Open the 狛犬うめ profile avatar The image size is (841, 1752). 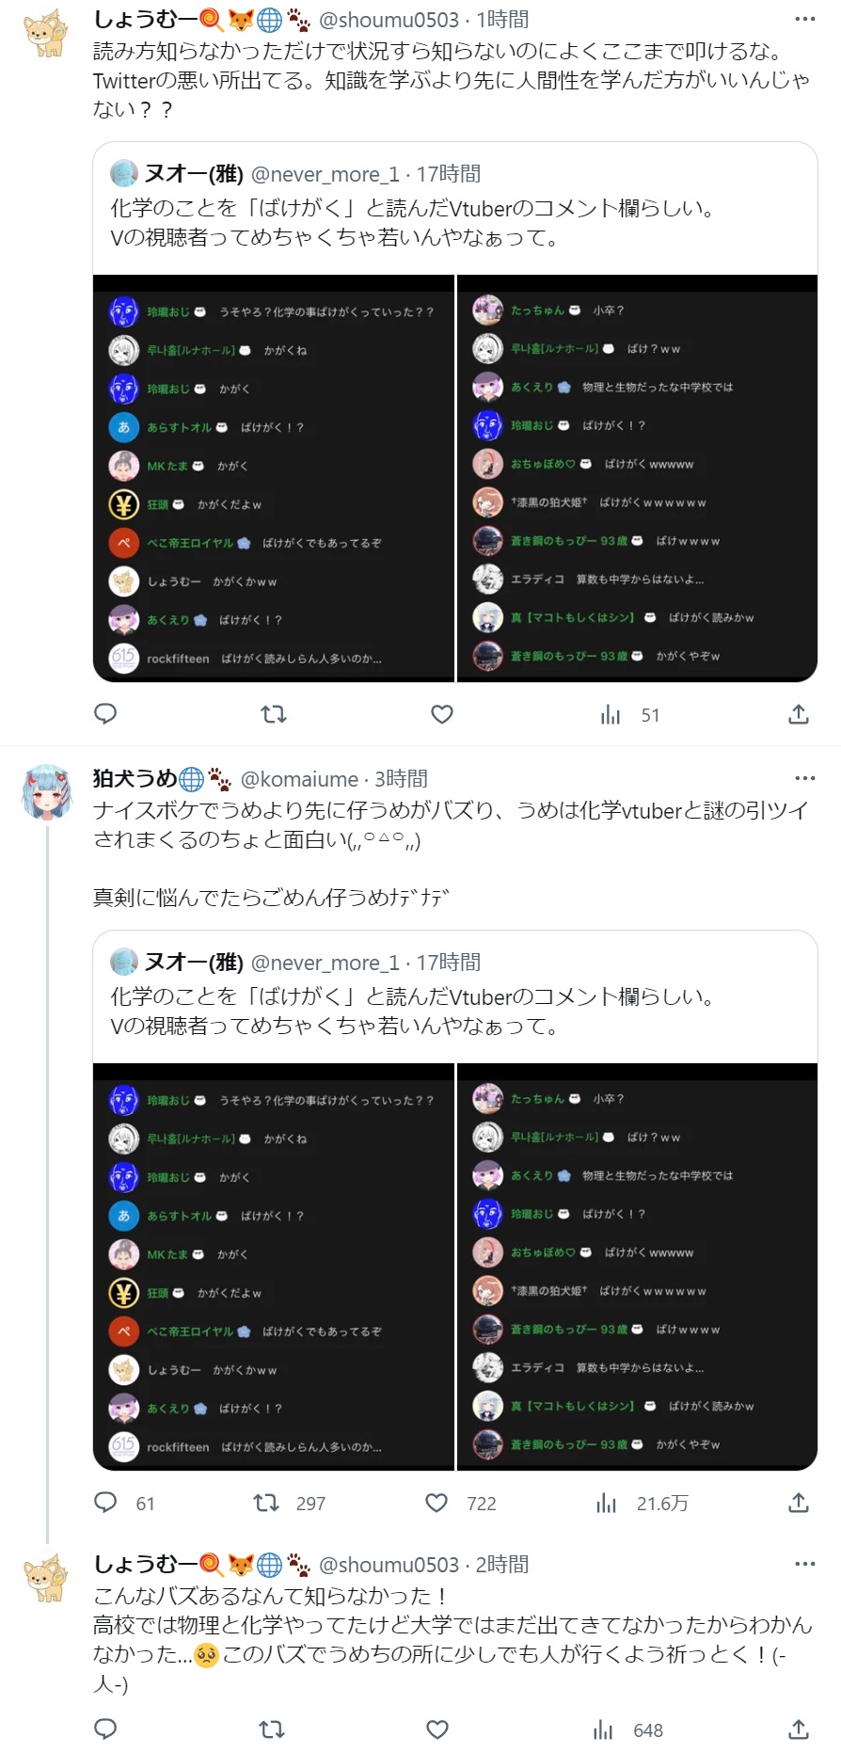(x=47, y=792)
